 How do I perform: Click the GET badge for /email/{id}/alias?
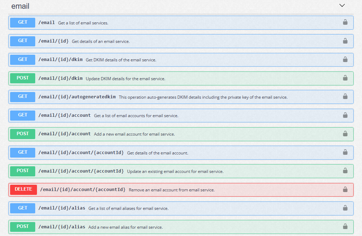point(23,208)
